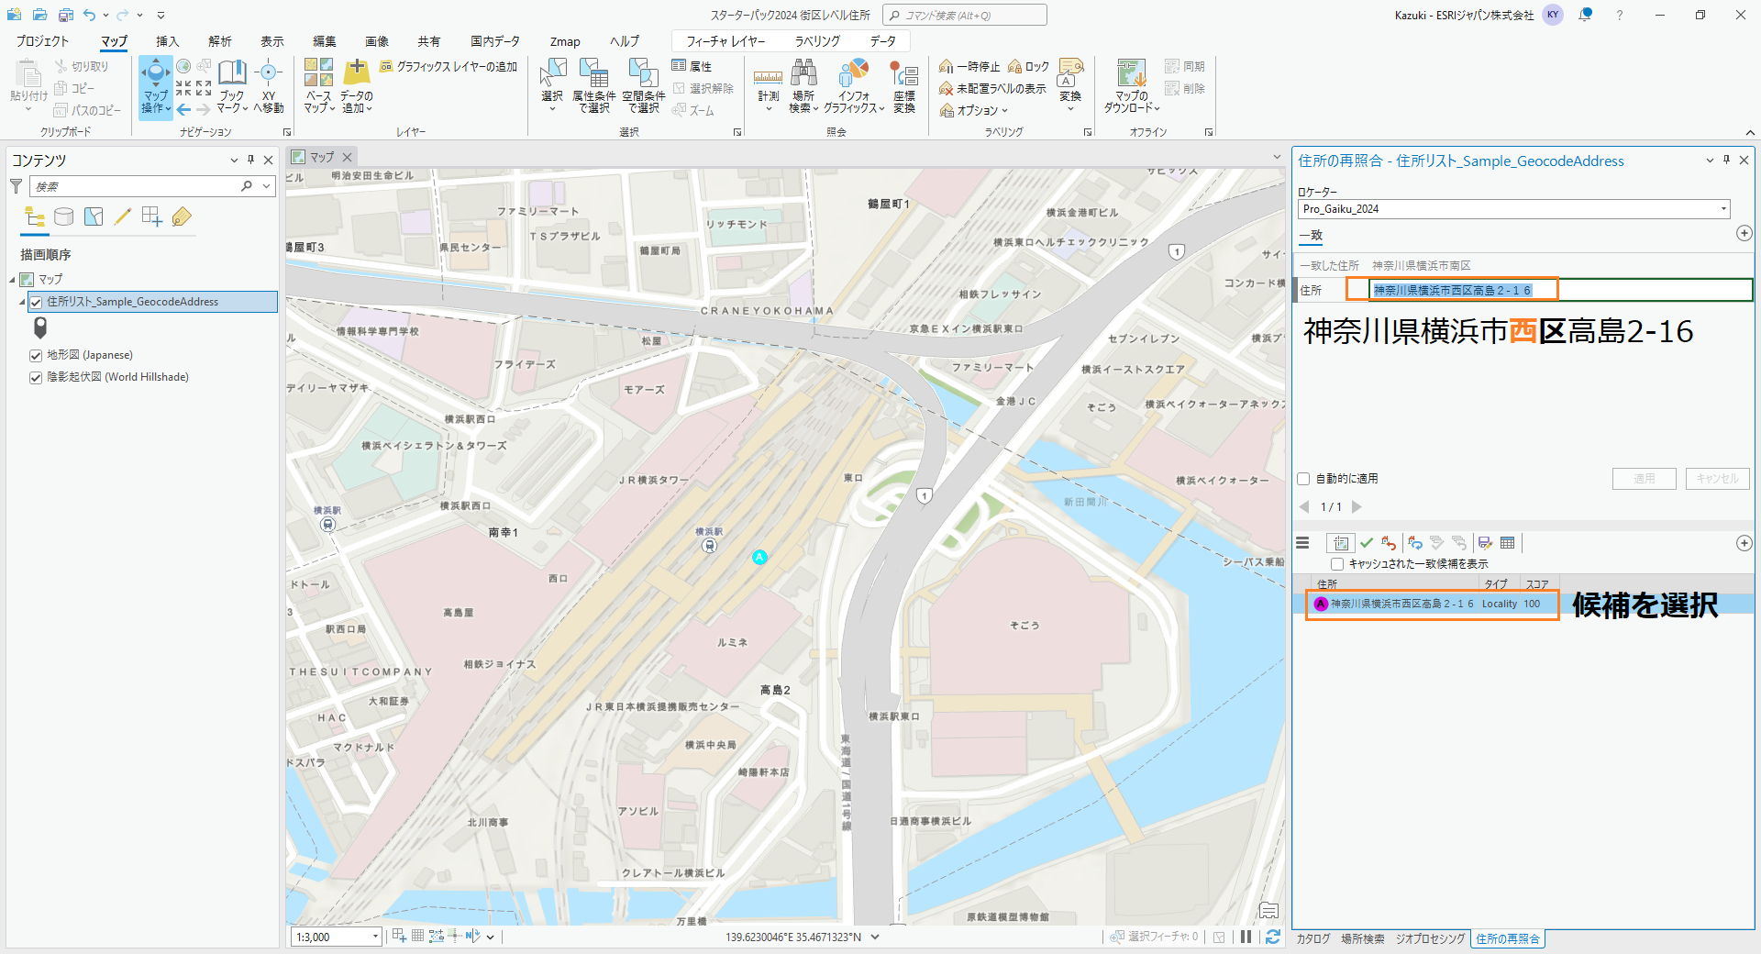Click the 属性条件で選択 icon
1761x954 pixels.
click(593, 73)
